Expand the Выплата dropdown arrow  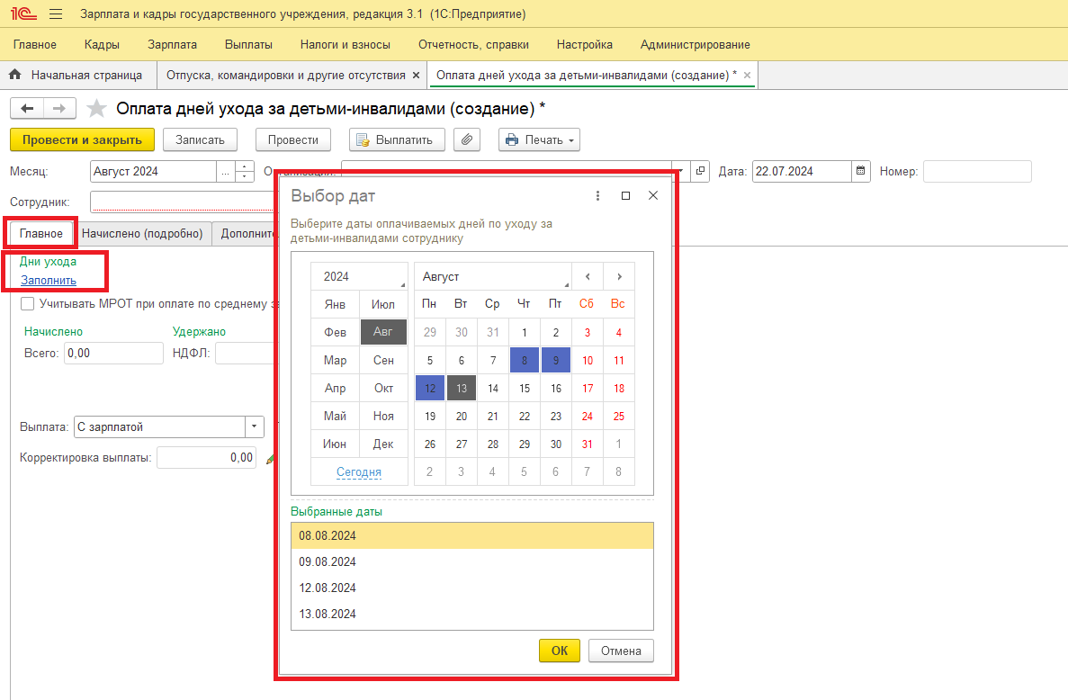tap(254, 427)
